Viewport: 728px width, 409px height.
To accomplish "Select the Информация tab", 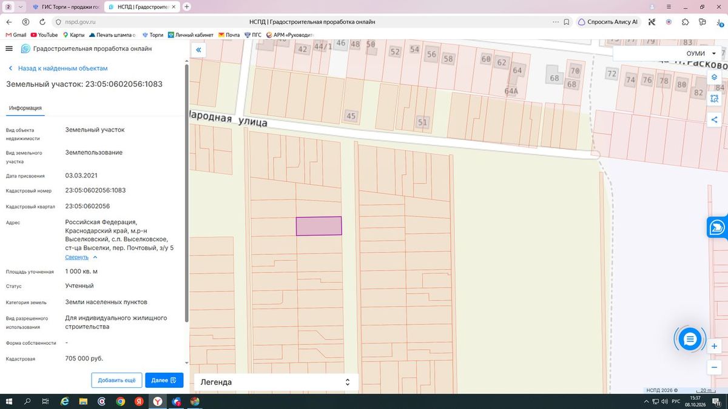I will click(x=25, y=108).
